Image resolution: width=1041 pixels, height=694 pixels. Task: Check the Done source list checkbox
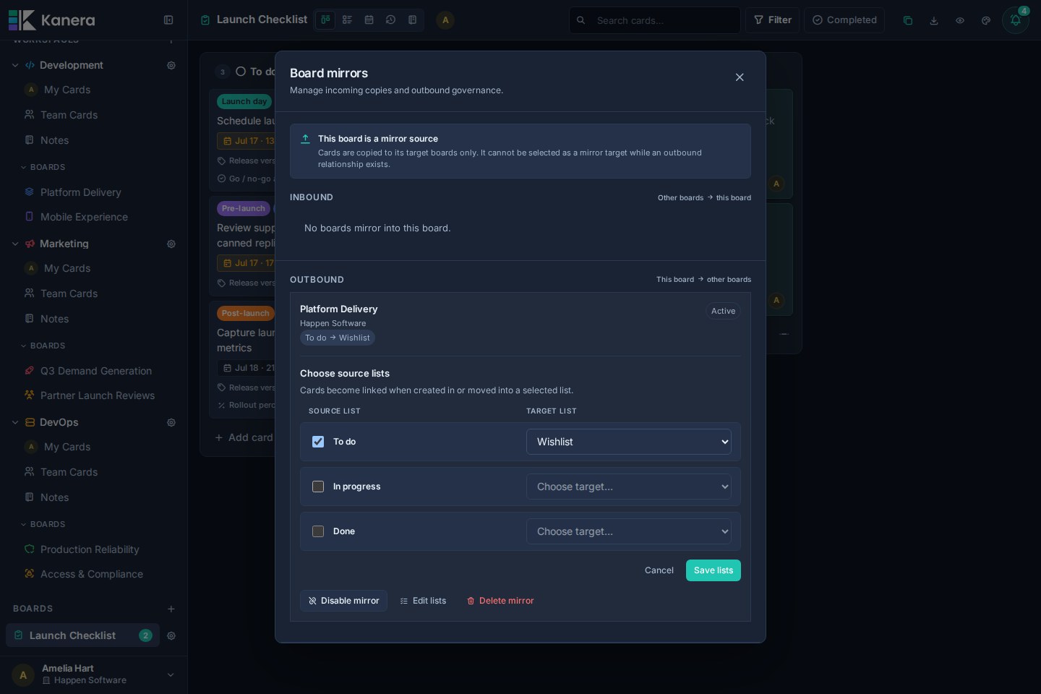(318, 531)
